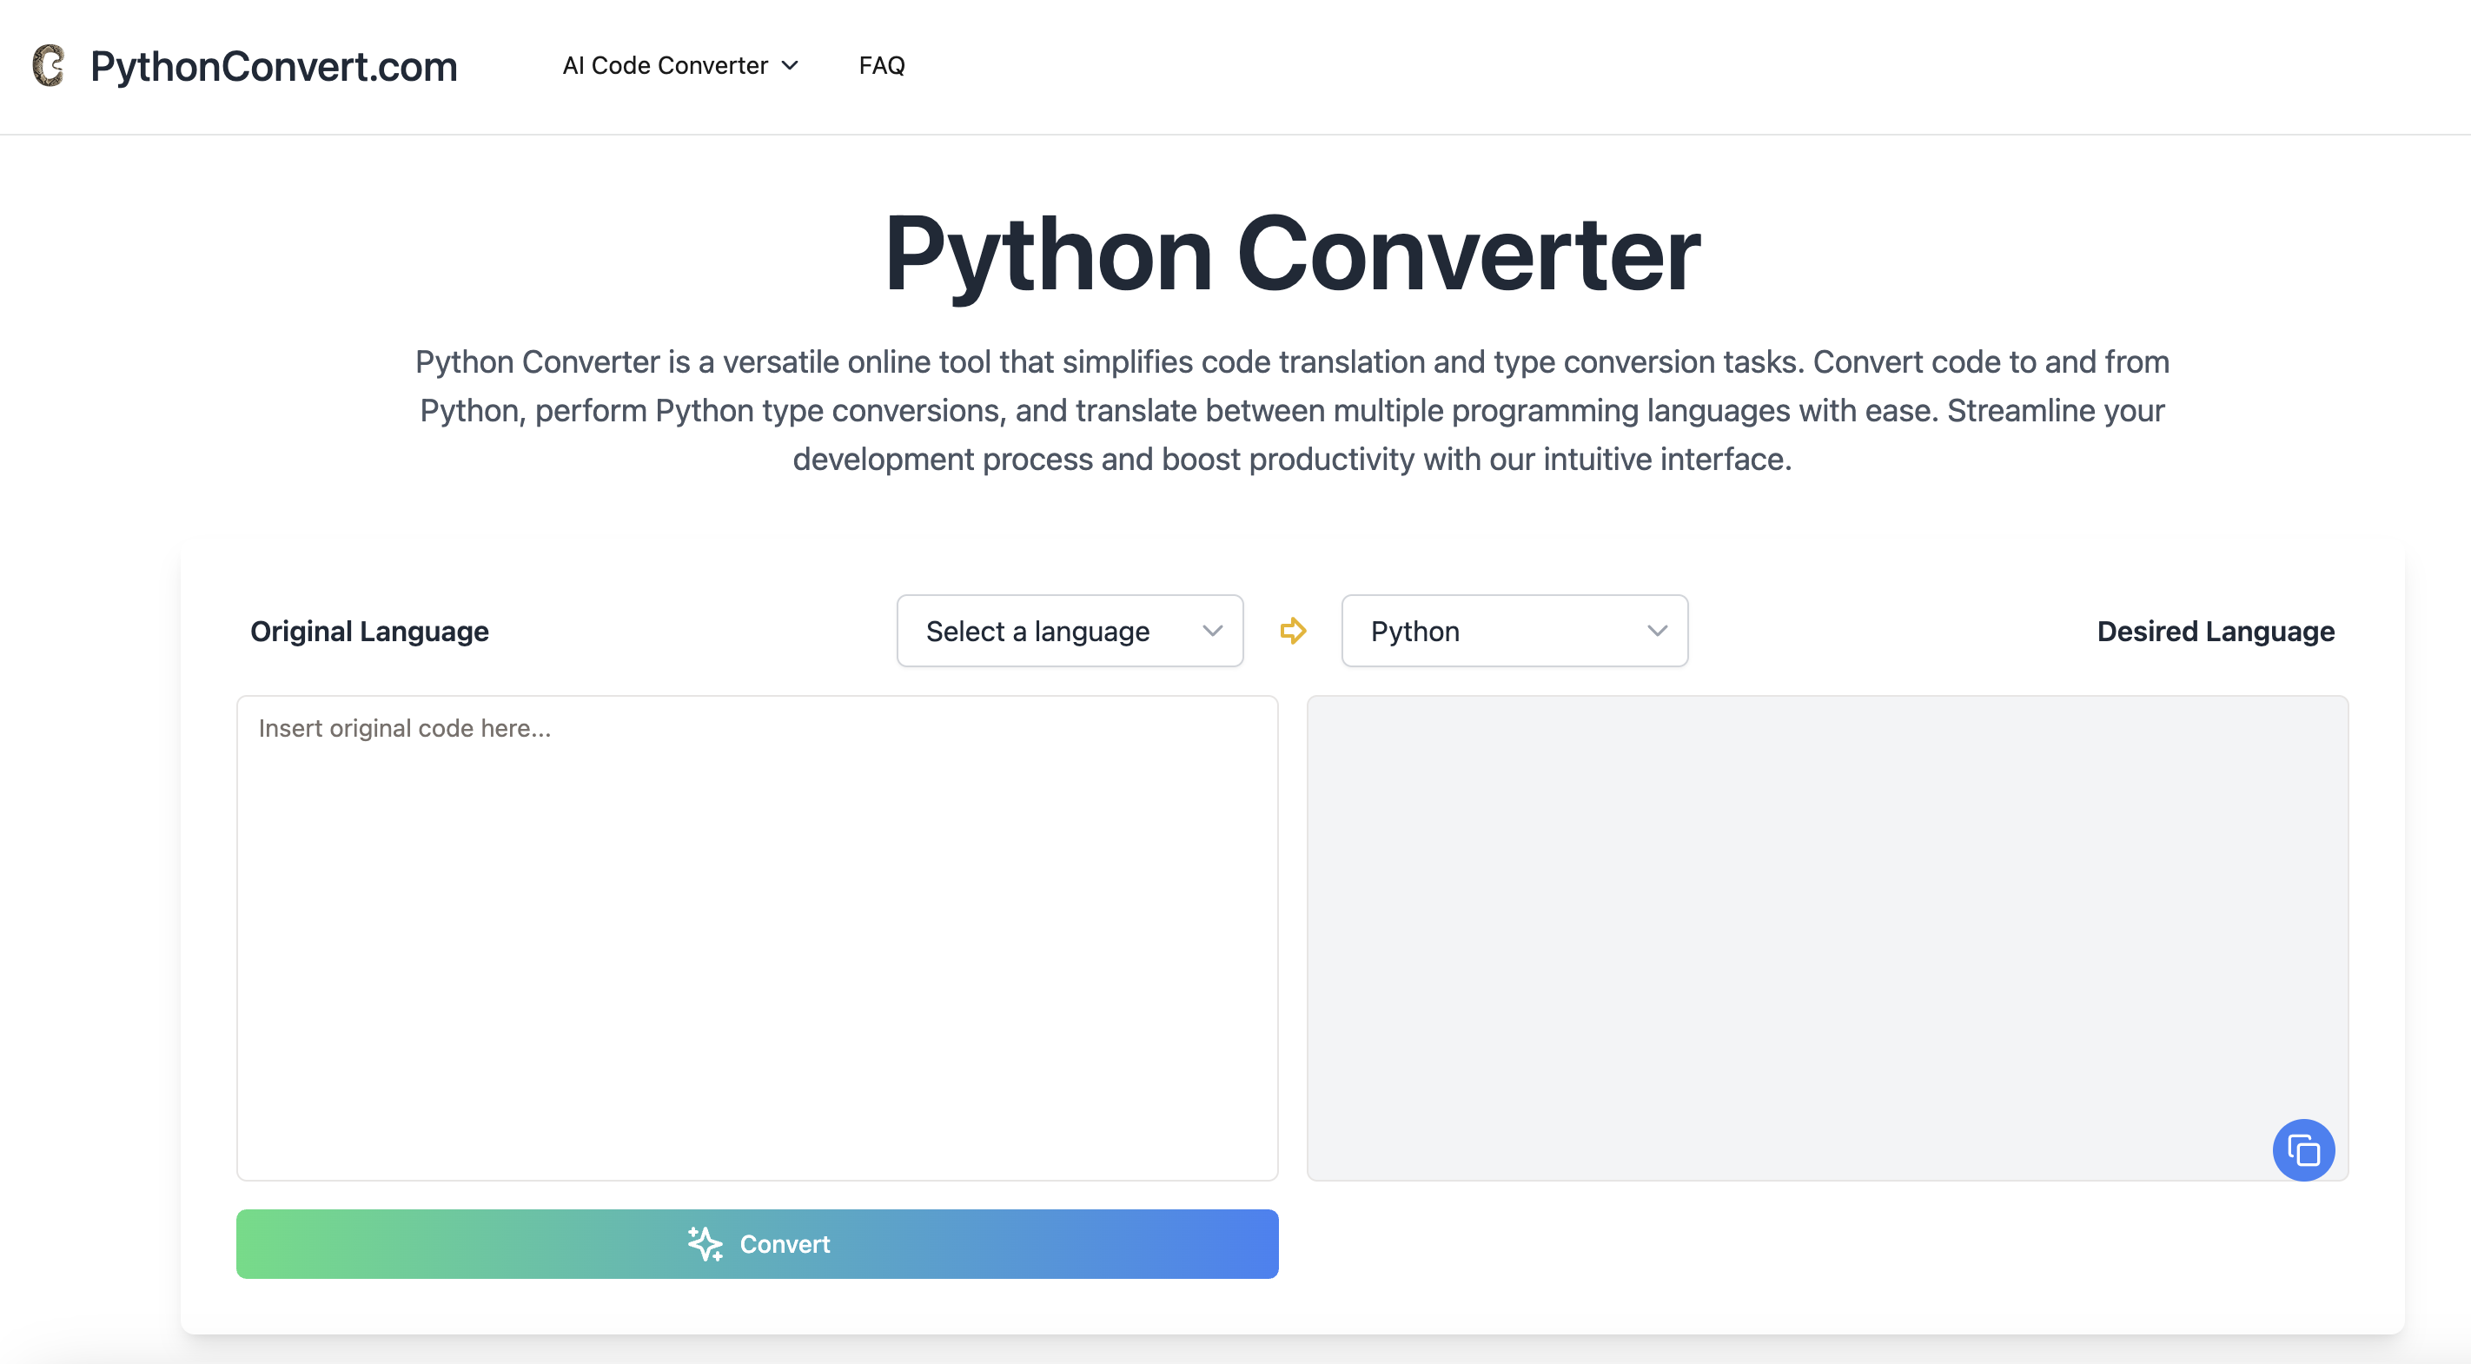Click the chevron arrow in Select a language box
This screenshot has width=2471, height=1364.
[1211, 630]
